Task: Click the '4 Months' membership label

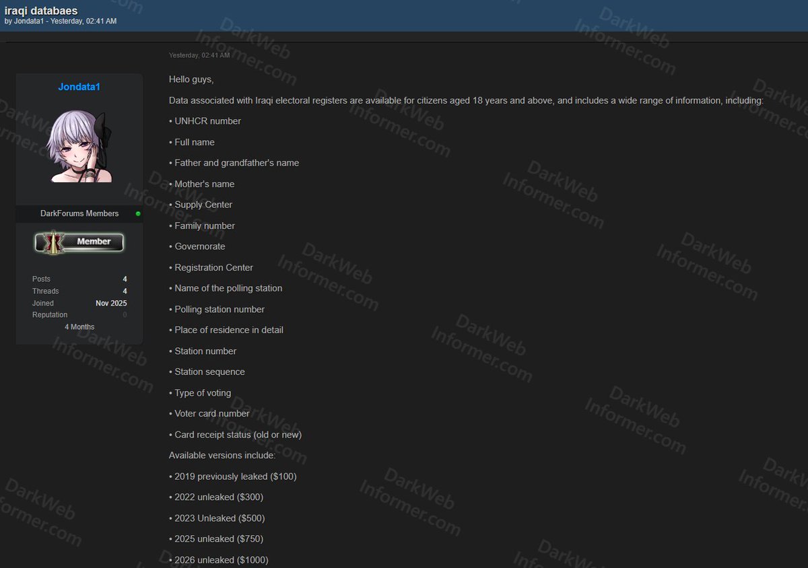Action: tap(79, 327)
